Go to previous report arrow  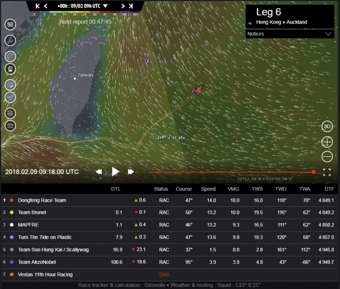pyautogui.click(x=46, y=6)
